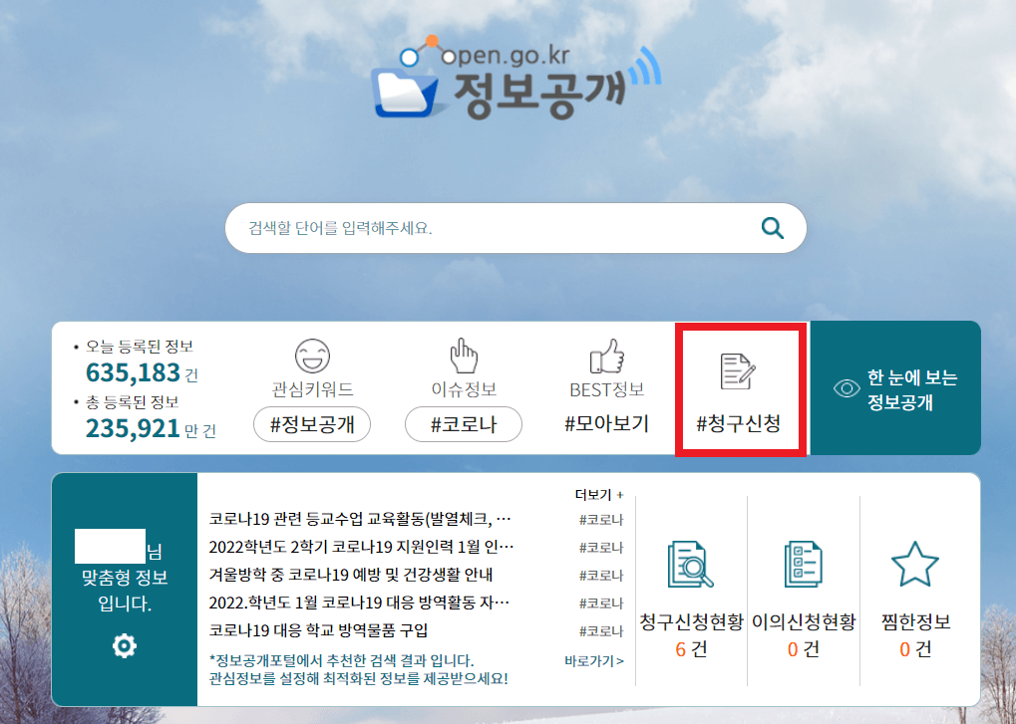
Task: Open the settings gear in the 맞춤형 정보 panel
Action: [122, 646]
